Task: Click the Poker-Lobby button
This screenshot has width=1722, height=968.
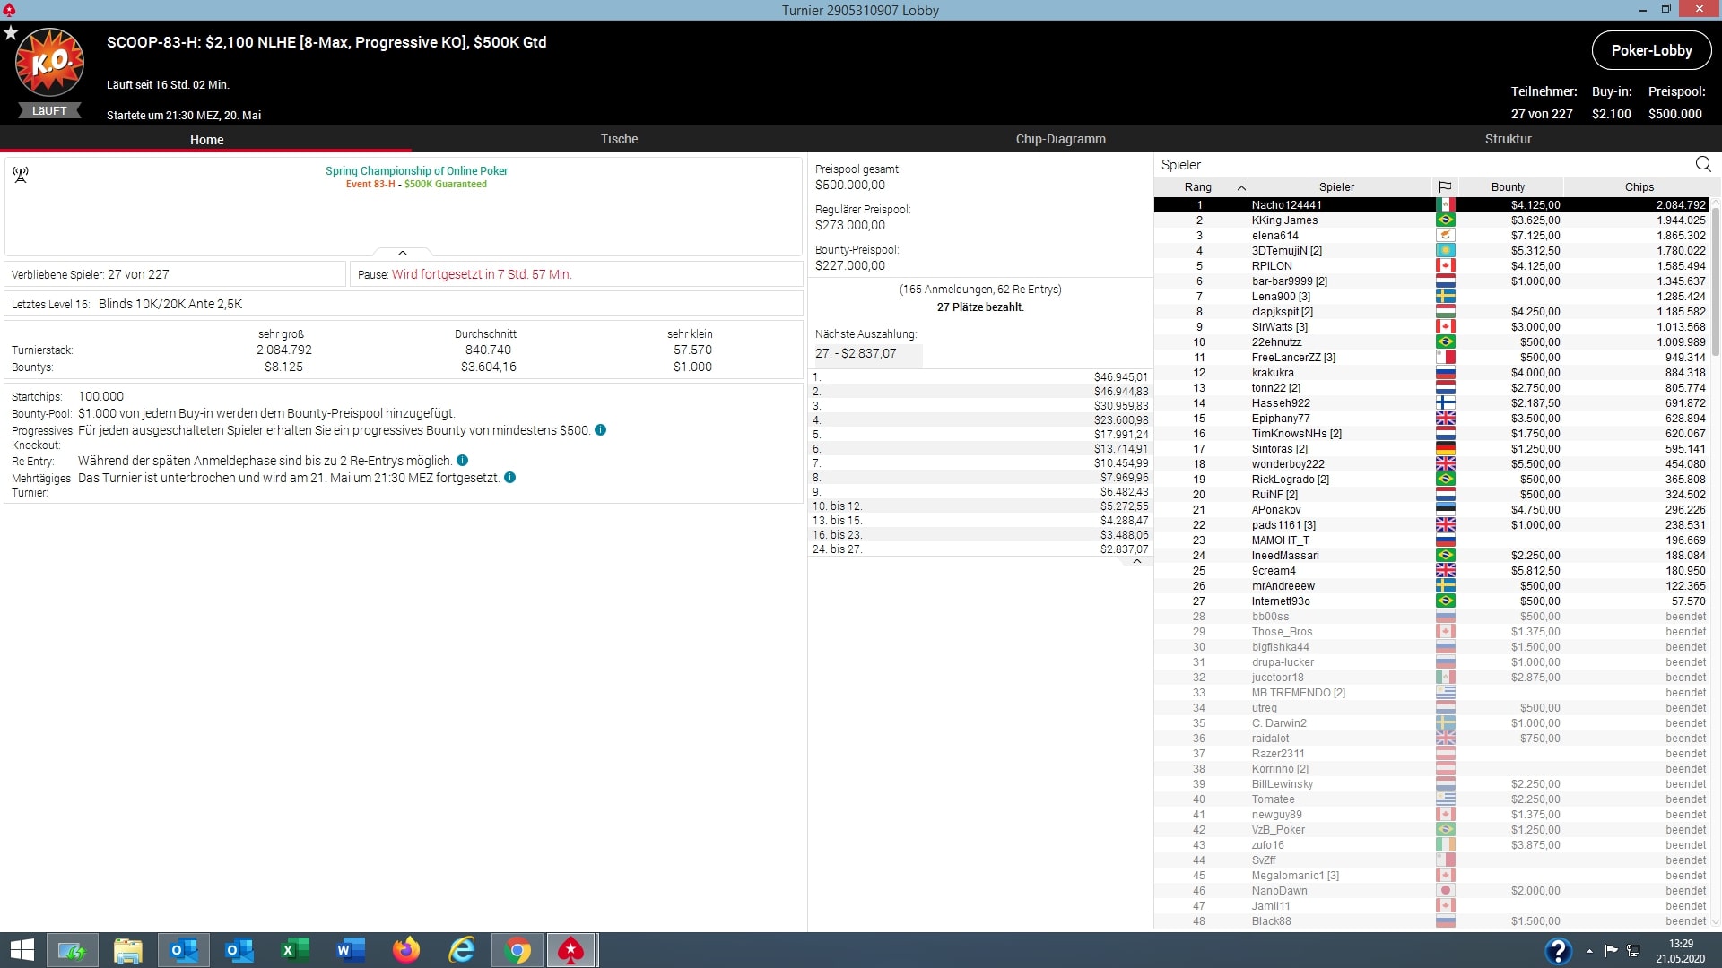Action: tap(1651, 50)
